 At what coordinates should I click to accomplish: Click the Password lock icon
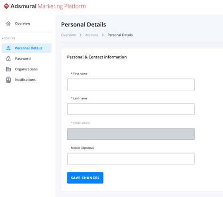coord(9,59)
